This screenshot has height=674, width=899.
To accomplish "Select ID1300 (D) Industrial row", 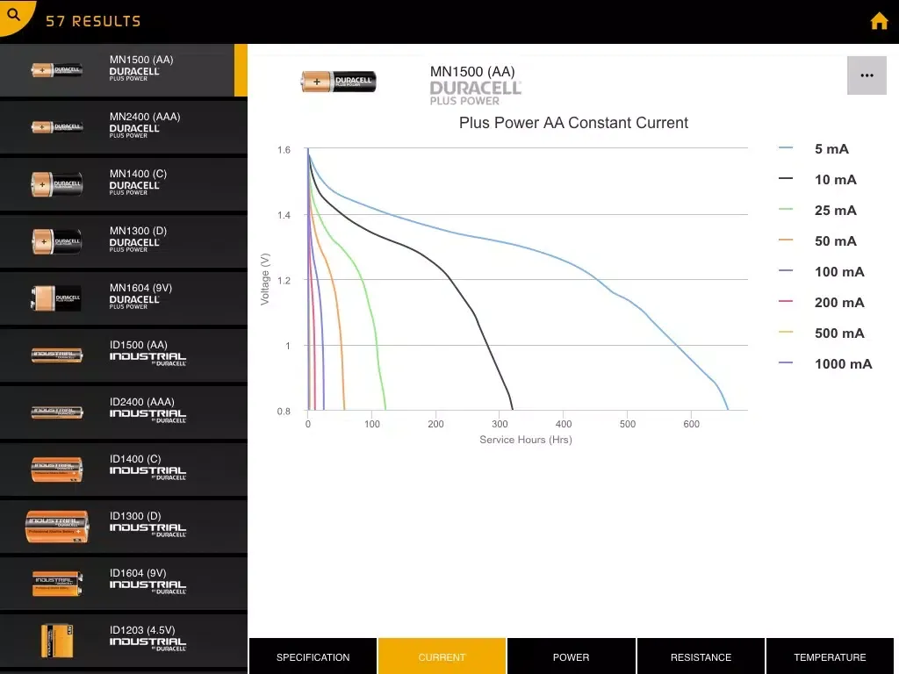I will click(x=123, y=527).
